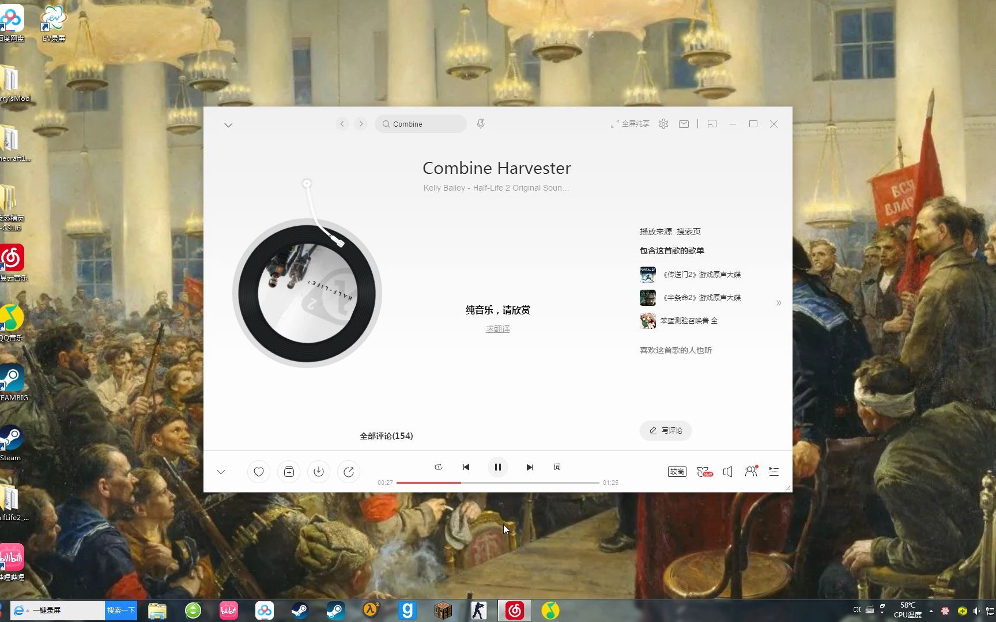Open the Minecraft taskbar icon

coord(443,610)
